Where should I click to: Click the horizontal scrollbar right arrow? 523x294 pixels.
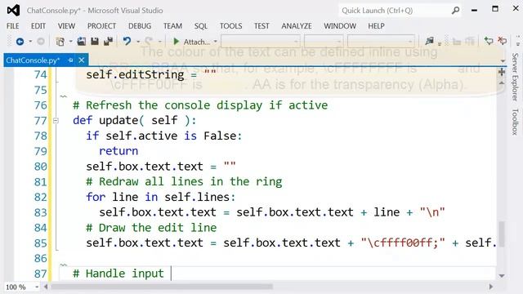pos(491,287)
